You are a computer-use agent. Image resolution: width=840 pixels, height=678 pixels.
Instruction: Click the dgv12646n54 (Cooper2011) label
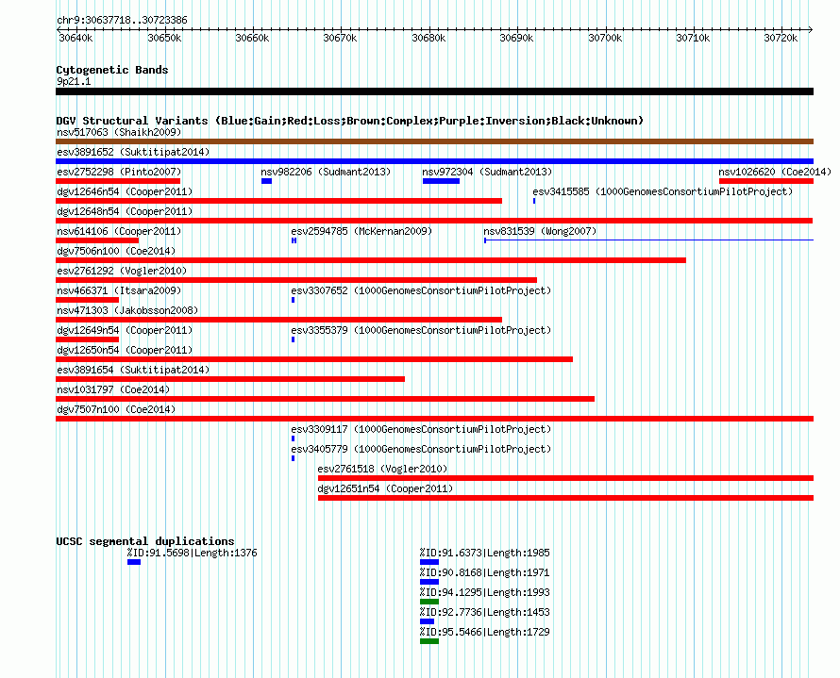pyautogui.click(x=125, y=191)
